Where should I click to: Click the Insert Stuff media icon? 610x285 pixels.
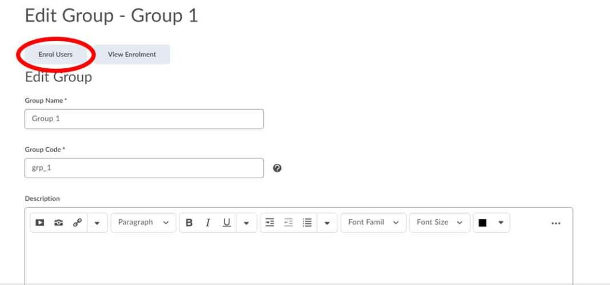point(40,223)
